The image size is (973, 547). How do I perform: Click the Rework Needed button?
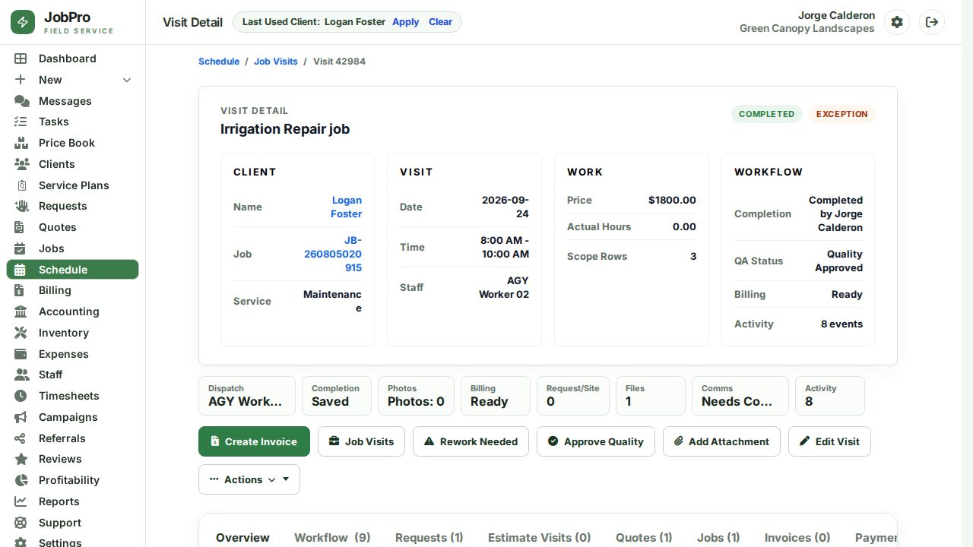point(471,441)
